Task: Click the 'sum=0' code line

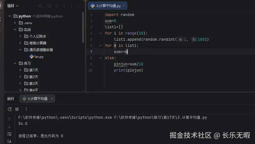Action: (x=110, y=21)
